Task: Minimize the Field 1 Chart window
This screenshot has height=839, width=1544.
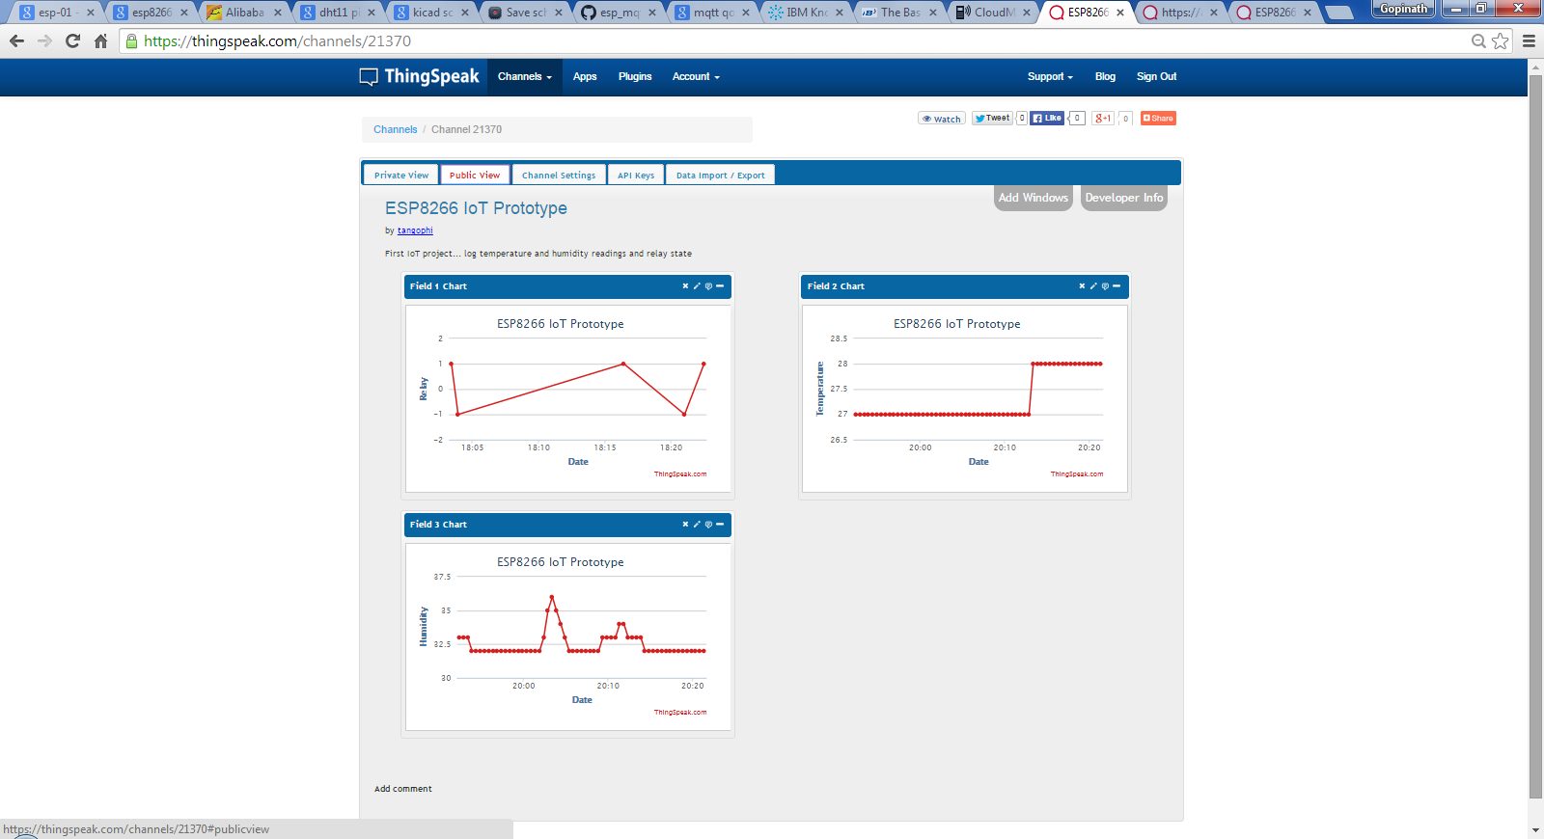Action: click(720, 286)
